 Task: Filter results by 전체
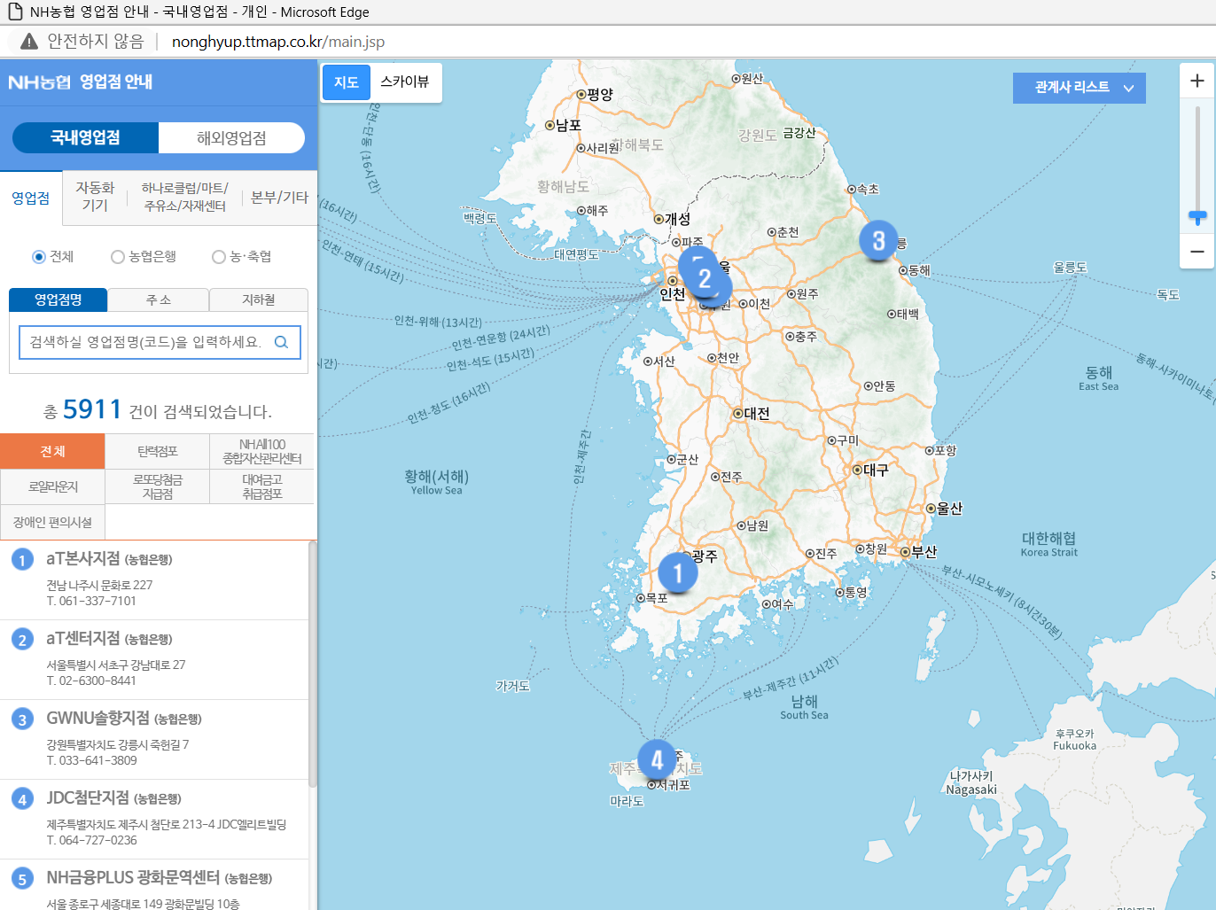[x=52, y=451]
